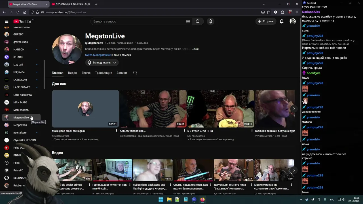
Task: Play the "ХАМАС удивил нас..." thumbnail
Action: click(x=153, y=109)
